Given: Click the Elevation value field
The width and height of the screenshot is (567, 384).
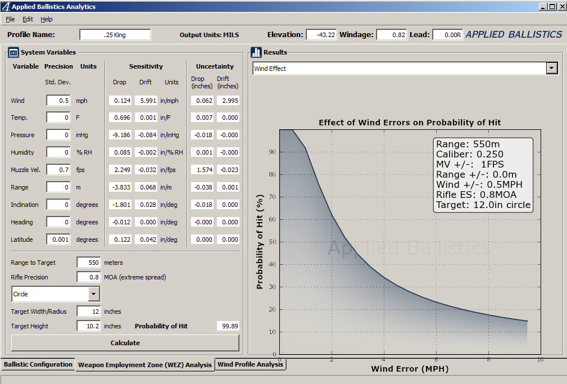Looking at the screenshot, I should click(321, 35).
